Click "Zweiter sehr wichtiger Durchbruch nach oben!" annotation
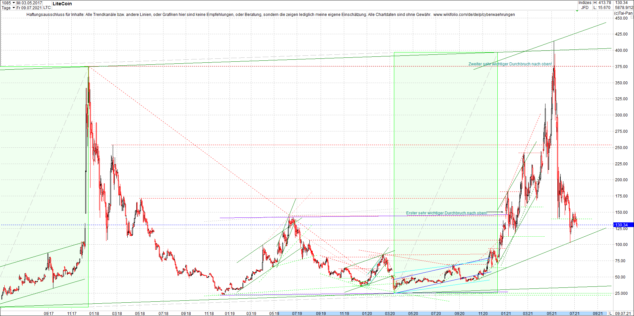This screenshot has width=634, height=316. pos(510,64)
